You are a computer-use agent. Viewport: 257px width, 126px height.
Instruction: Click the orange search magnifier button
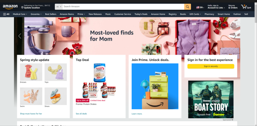click(x=188, y=7)
